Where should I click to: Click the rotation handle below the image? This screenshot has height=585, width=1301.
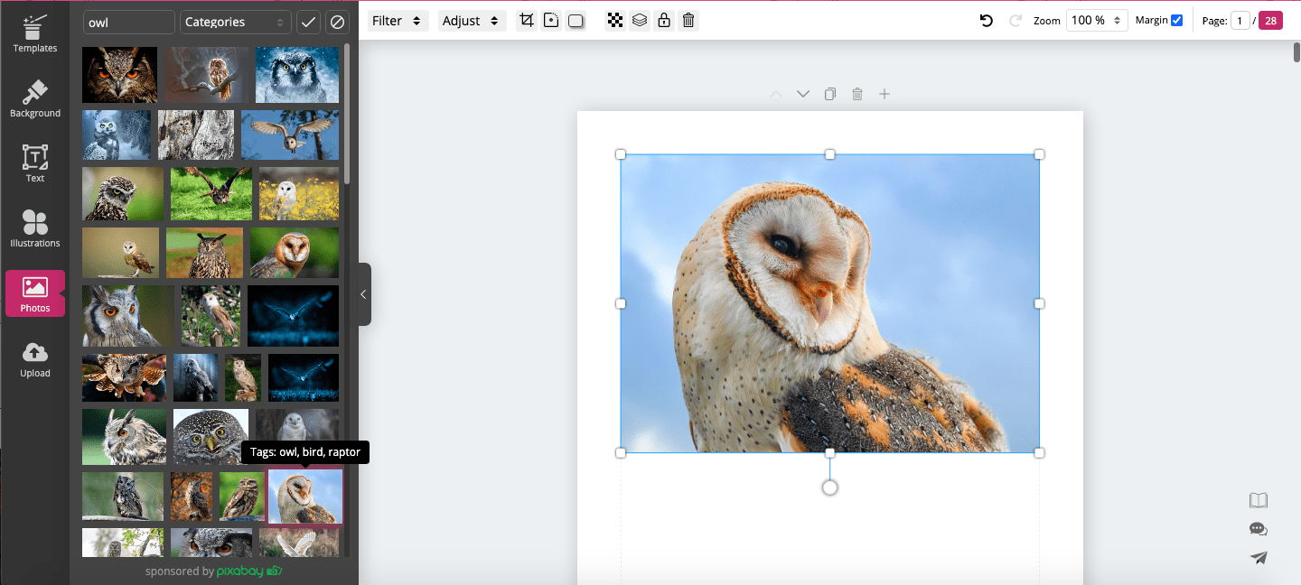click(829, 487)
